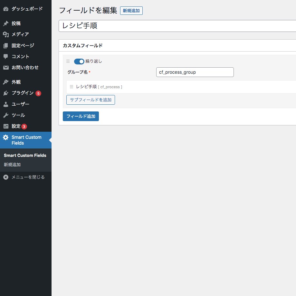Click the 新規追加 button next to the heading
This screenshot has height=296, width=296.
[131, 11]
